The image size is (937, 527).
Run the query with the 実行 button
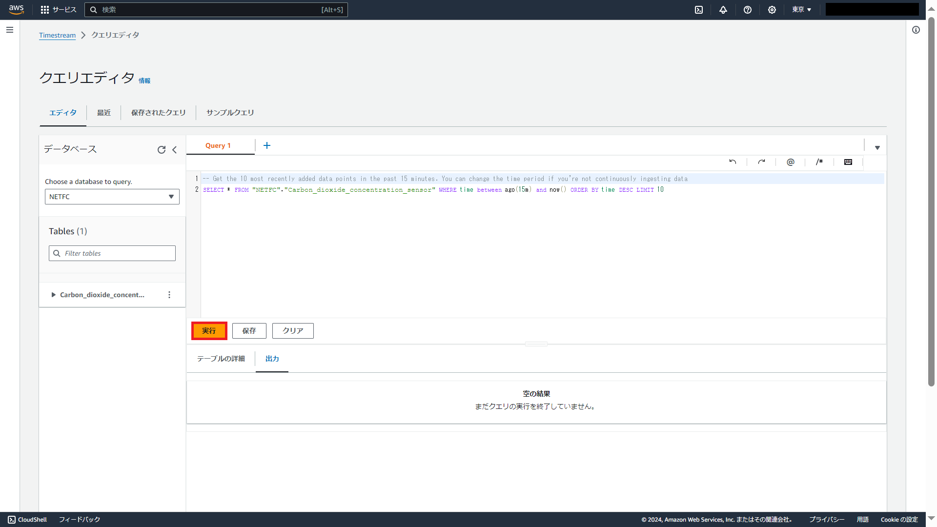209,330
